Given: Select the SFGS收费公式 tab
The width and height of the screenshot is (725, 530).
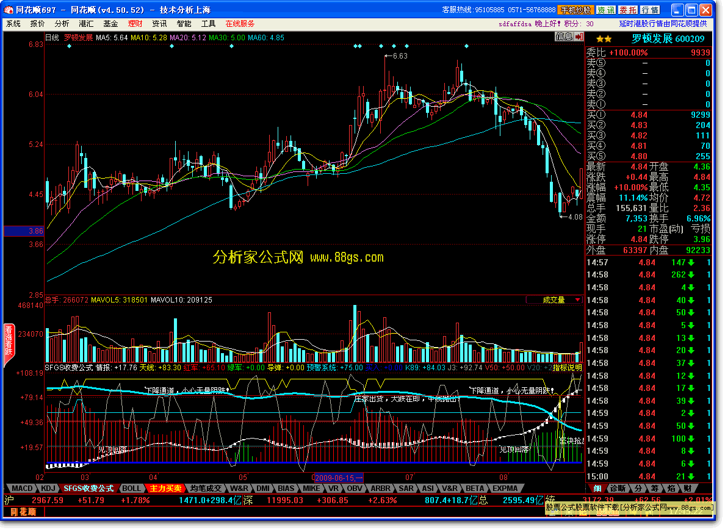Looking at the screenshot, I should pyautogui.click(x=88, y=489).
